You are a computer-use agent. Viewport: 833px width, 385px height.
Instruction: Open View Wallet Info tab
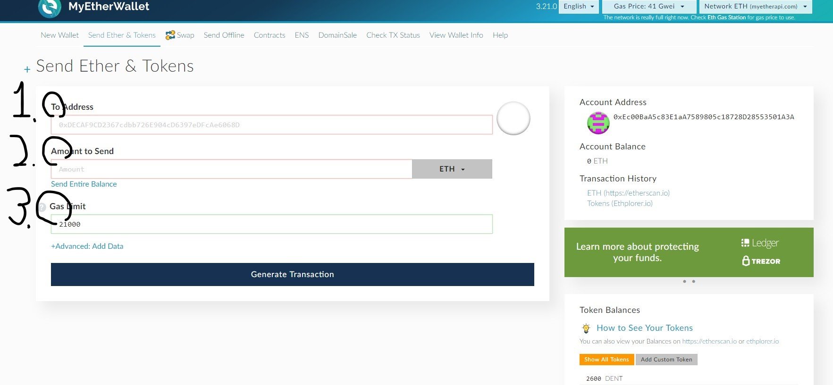coord(456,35)
